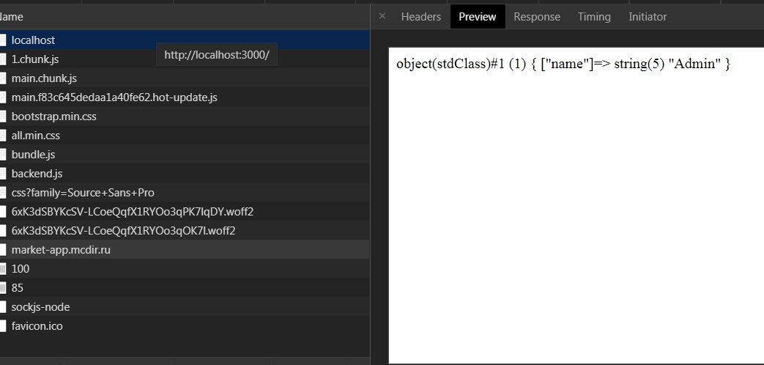
Task: Click the icon next to sockjs-node
Action: [2, 307]
